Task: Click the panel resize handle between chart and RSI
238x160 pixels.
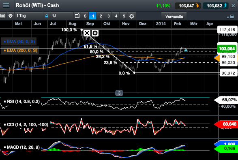Action: (119, 93)
